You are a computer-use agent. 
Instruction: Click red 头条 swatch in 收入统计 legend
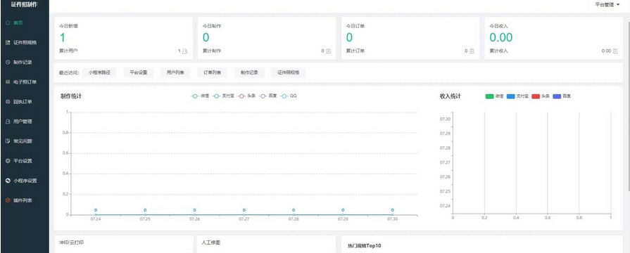tap(536, 96)
